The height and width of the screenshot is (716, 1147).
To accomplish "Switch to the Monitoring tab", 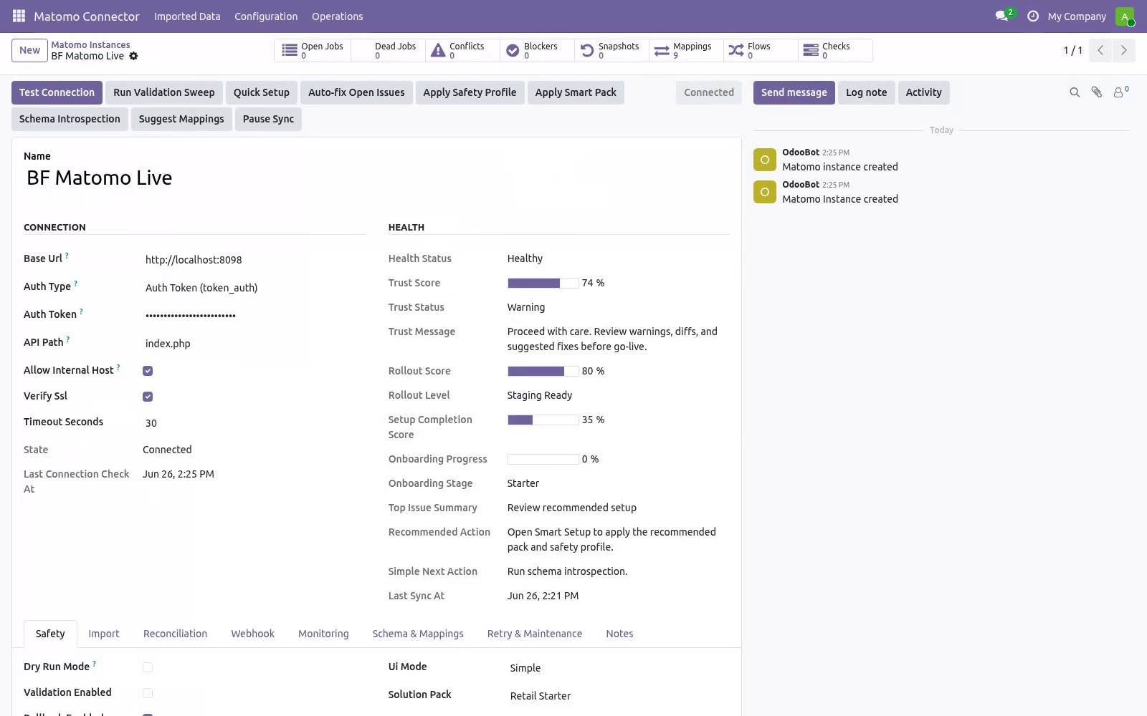I will click(x=323, y=634).
